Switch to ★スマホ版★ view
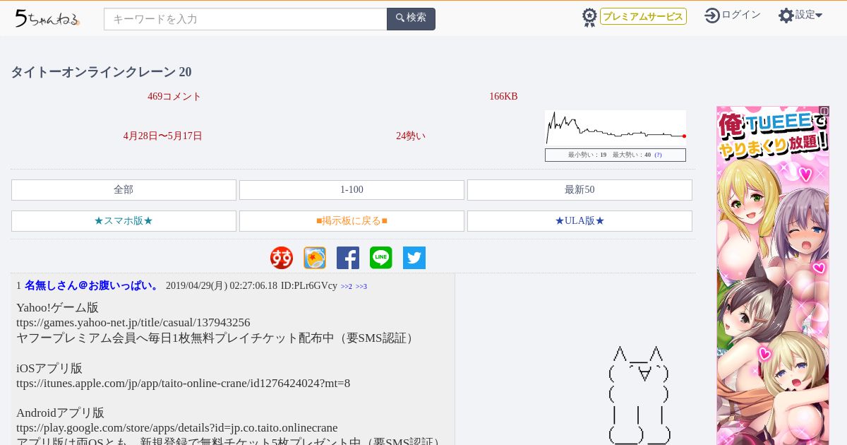Image resolution: width=847 pixels, height=445 pixels. pyautogui.click(x=124, y=221)
